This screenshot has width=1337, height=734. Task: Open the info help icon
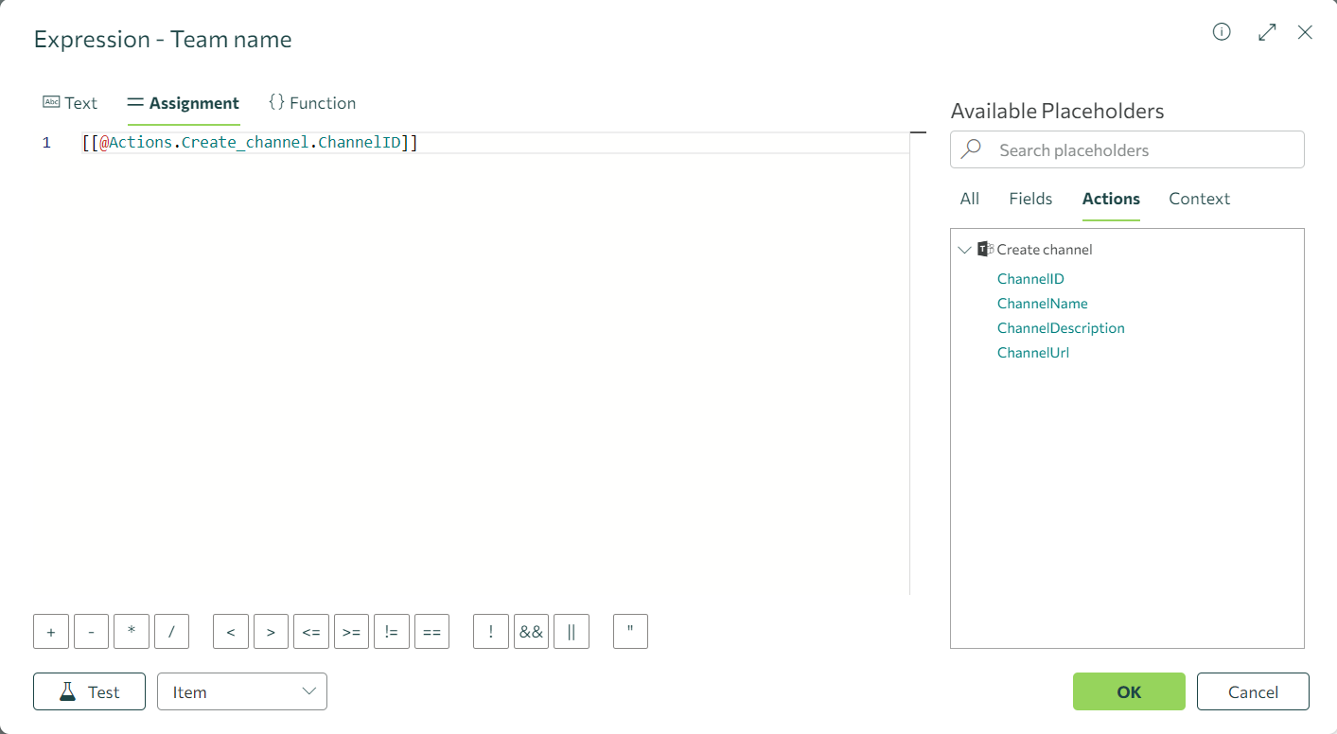(x=1222, y=32)
